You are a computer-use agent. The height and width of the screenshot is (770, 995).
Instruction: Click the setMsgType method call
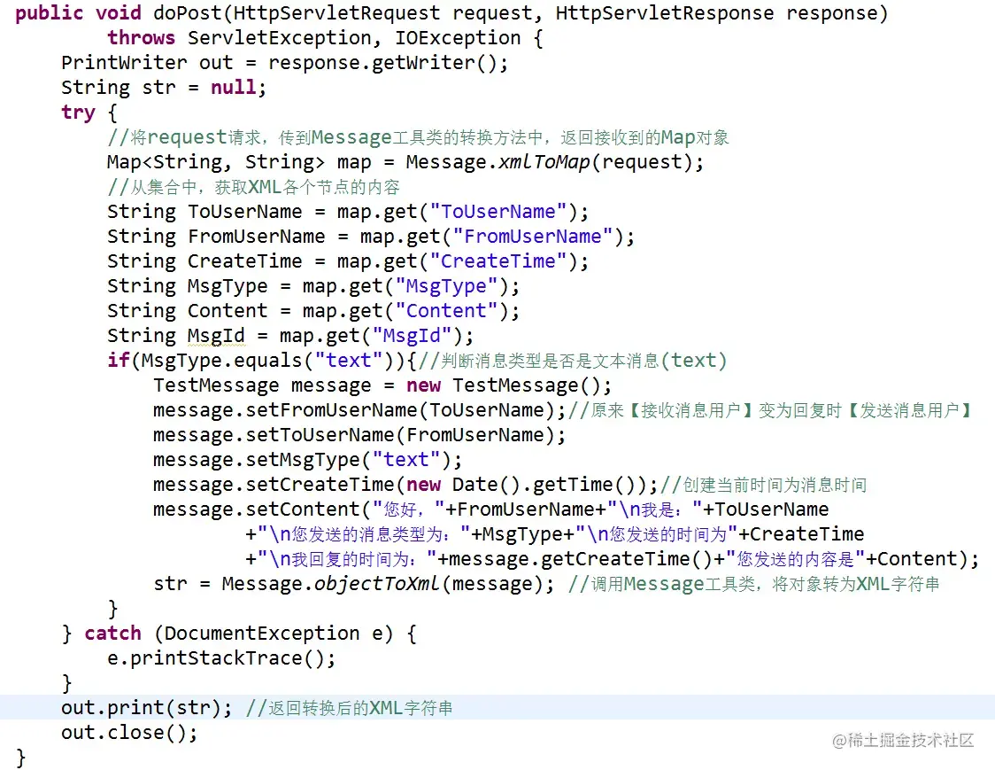point(302,459)
